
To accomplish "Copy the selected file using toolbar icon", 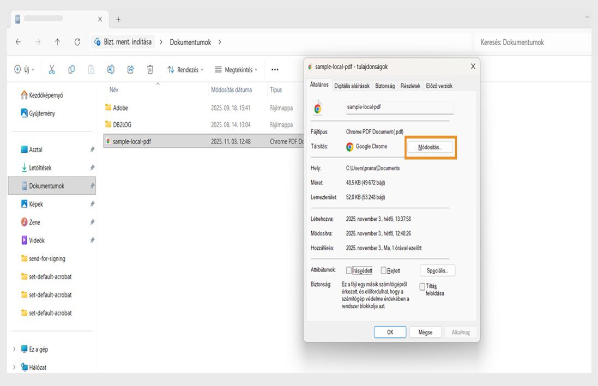I will (71, 69).
